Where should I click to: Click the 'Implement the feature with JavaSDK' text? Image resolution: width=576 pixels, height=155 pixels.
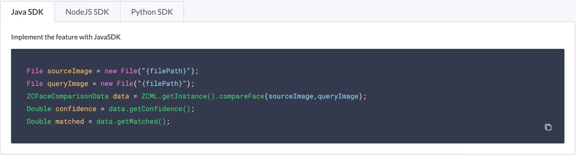tap(66, 37)
